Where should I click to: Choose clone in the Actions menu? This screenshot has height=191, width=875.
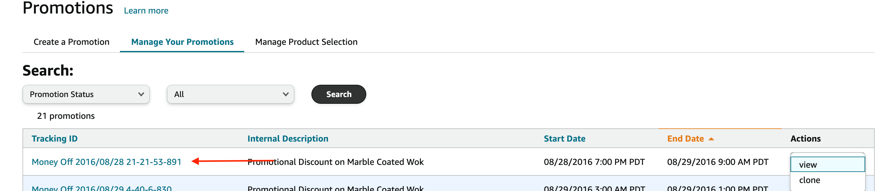click(809, 180)
